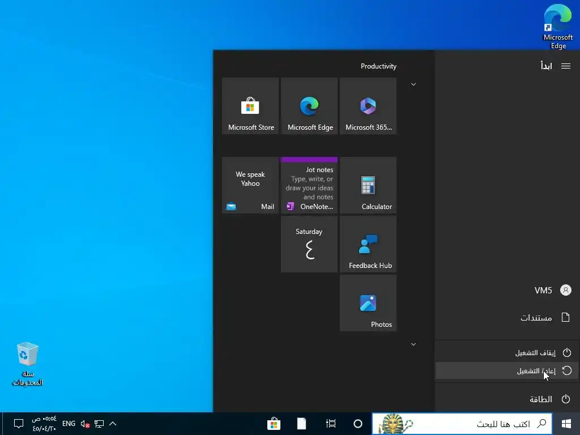
Task: Select the restart (إعادة التشغيل) option
Action: [507, 370]
